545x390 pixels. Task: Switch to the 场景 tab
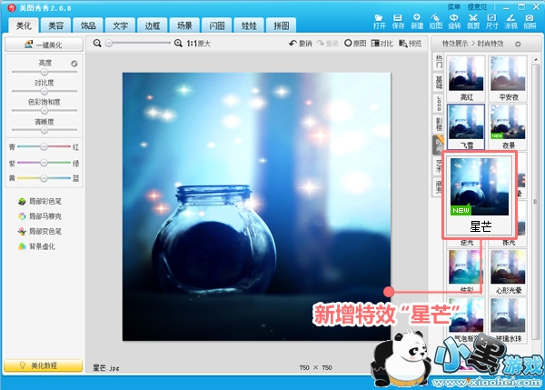click(x=184, y=25)
